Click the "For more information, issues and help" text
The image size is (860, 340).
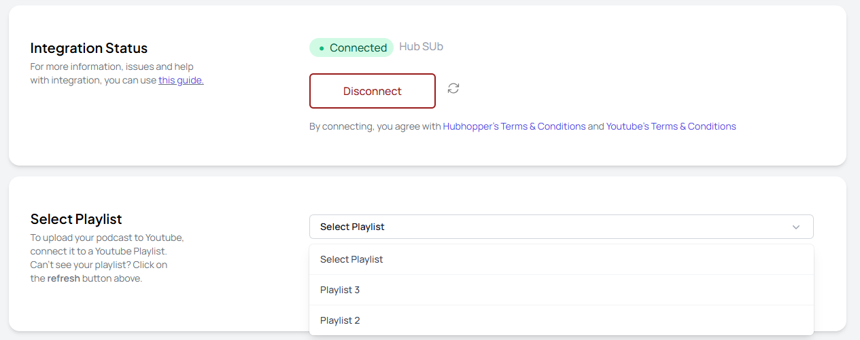pyautogui.click(x=112, y=67)
